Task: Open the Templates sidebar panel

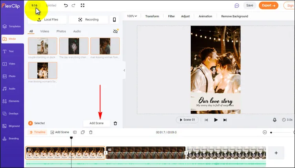Action: (12, 26)
